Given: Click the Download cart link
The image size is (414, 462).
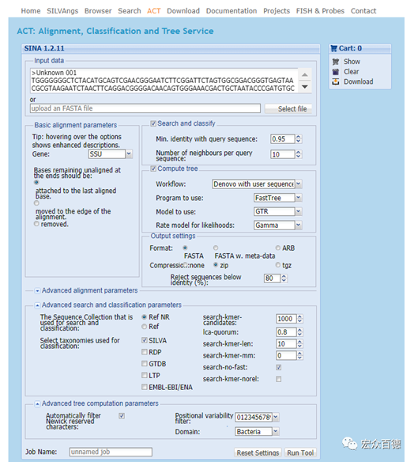Looking at the screenshot, I should point(359,81).
